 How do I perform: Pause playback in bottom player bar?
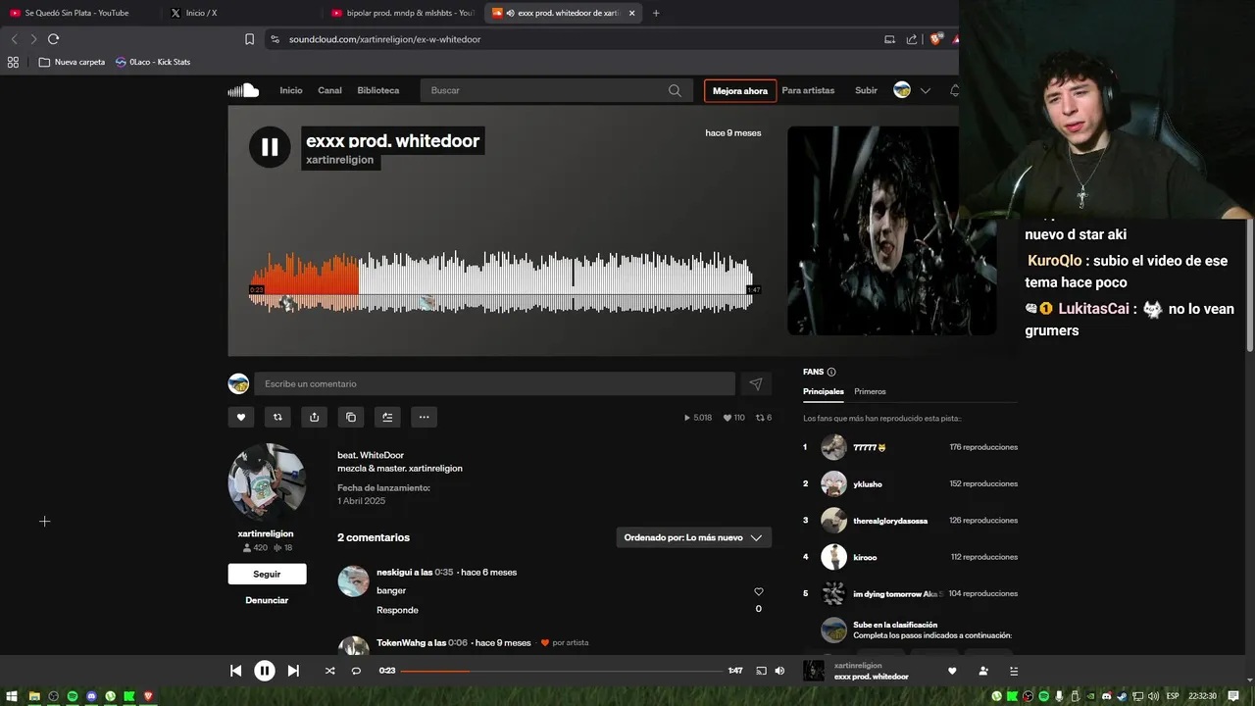click(x=265, y=671)
